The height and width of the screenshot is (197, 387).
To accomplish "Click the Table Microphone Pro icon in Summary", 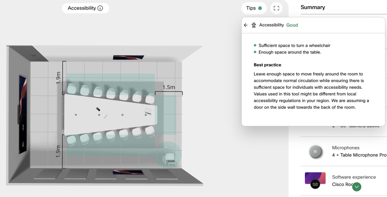I will click(315, 151).
